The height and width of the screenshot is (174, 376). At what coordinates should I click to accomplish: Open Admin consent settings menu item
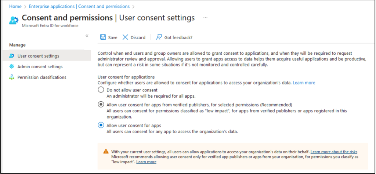tap(40, 66)
